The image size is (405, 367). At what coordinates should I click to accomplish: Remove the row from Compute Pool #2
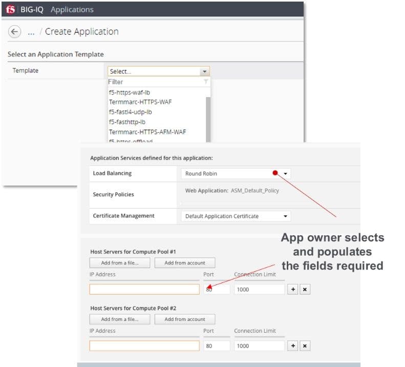pyautogui.click(x=305, y=346)
